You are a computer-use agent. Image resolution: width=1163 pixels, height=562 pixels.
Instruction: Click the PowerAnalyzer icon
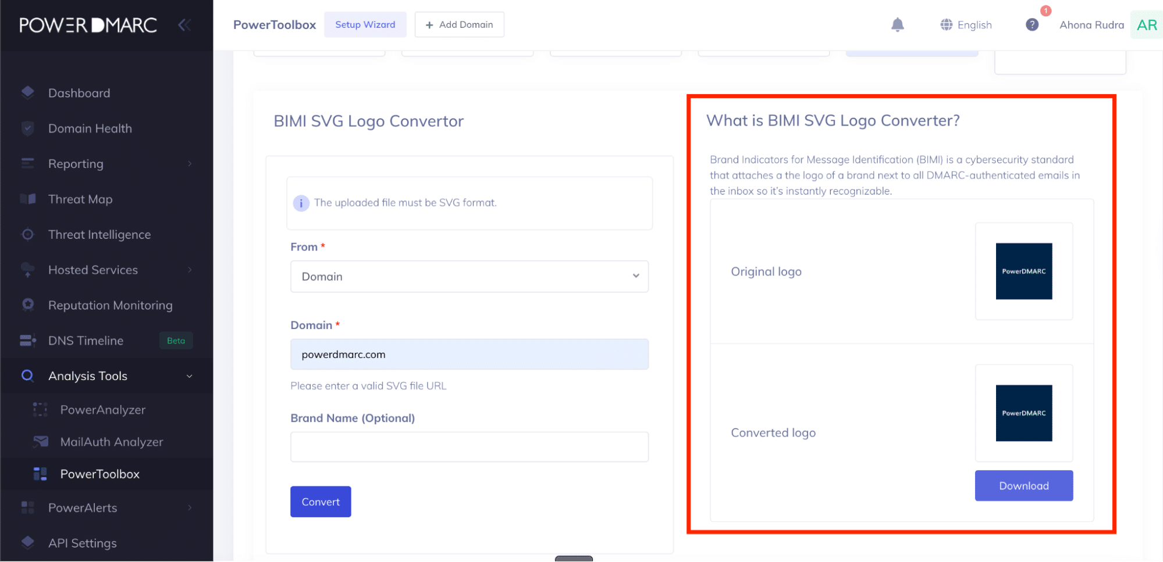[x=40, y=410]
